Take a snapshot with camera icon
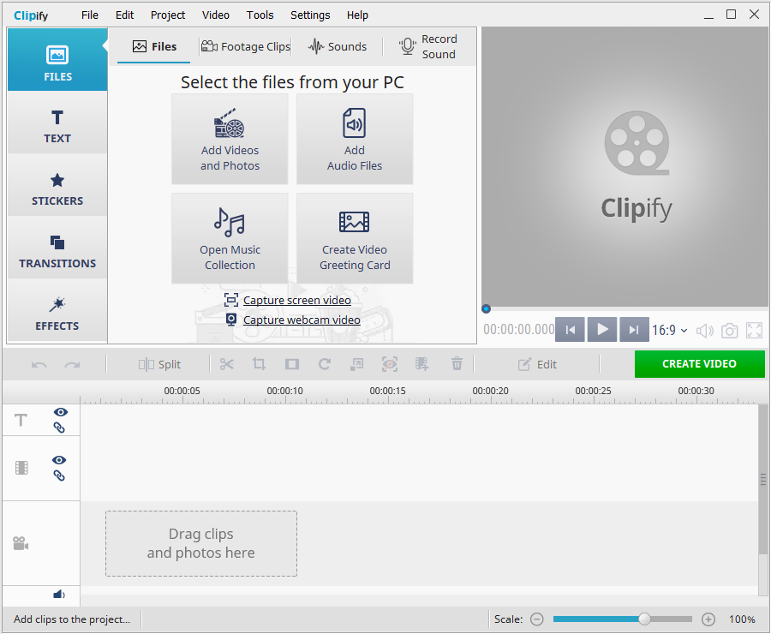Viewport: 771px width, 634px height. click(x=729, y=331)
